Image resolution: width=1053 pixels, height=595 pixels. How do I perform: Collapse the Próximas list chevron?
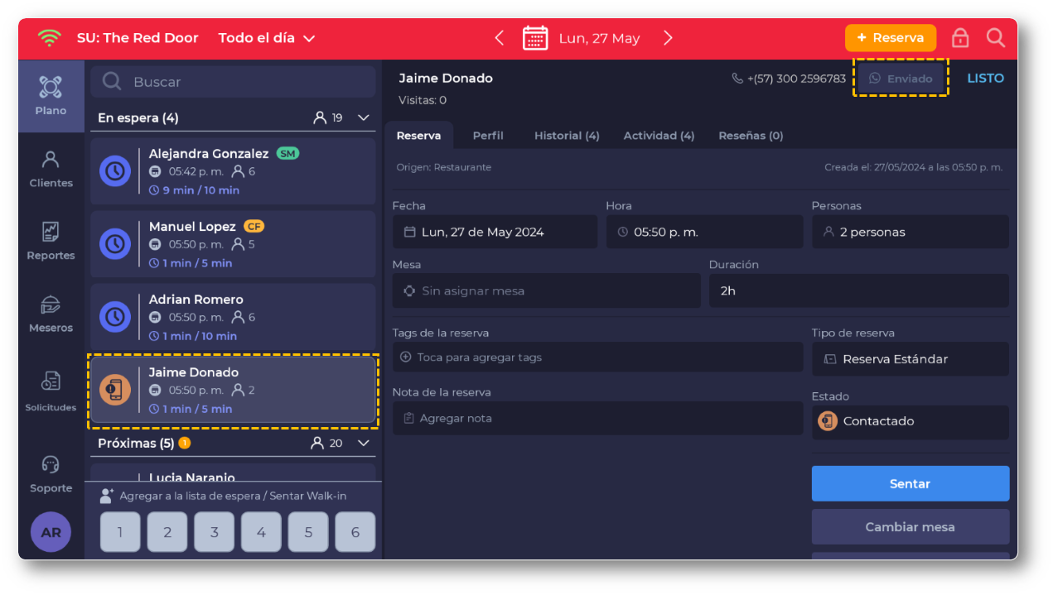(364, 443)
